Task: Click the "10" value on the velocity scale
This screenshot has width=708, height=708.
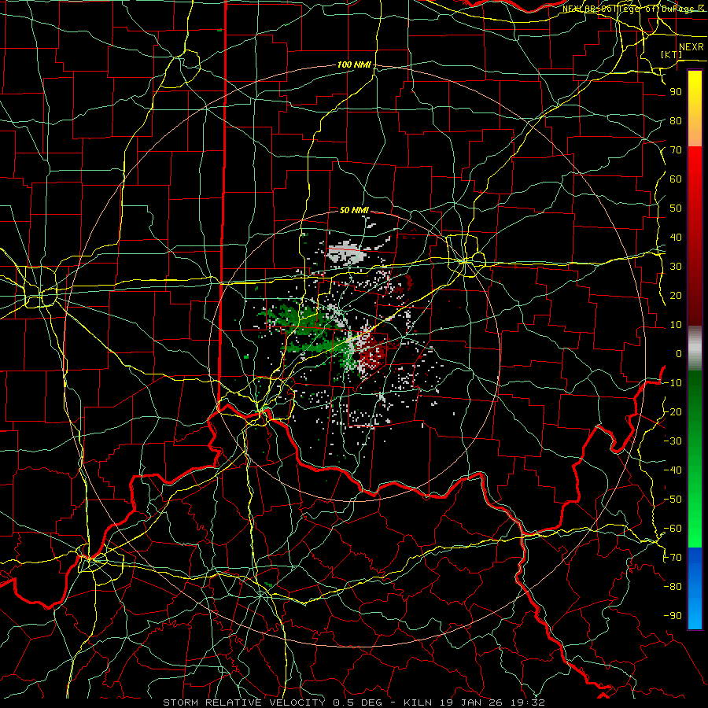Action: [676, 325]
